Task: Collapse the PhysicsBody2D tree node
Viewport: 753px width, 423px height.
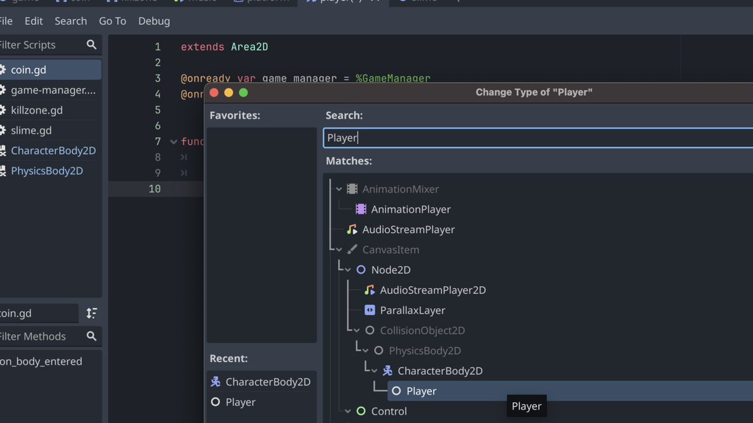Action: 366,351
